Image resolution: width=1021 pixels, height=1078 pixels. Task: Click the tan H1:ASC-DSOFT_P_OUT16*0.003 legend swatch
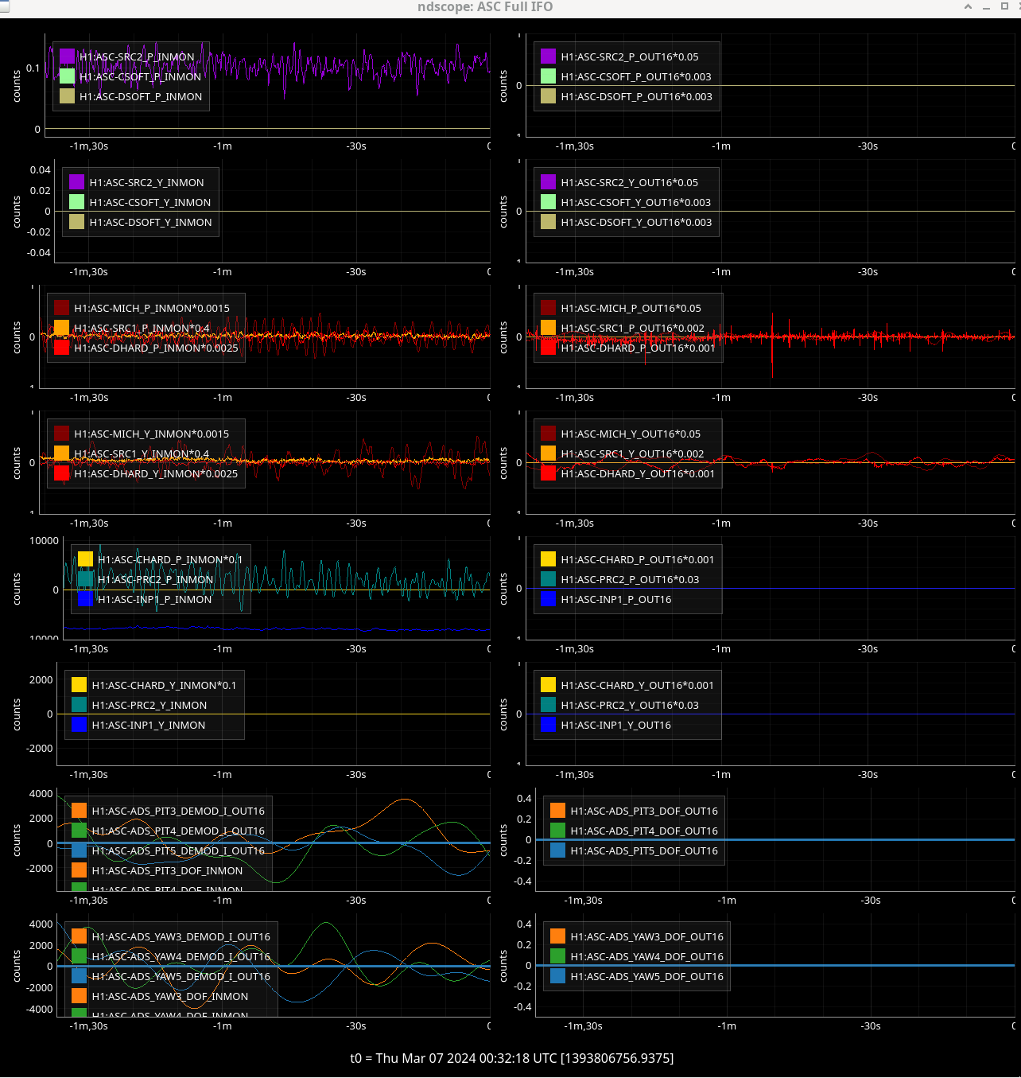548,96
